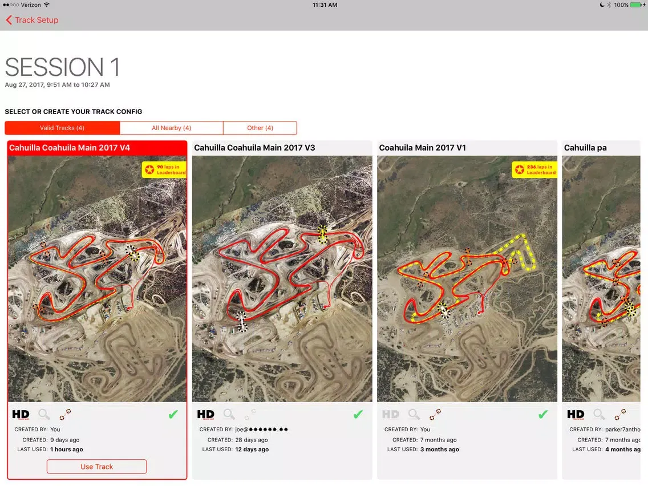This screenshot has height=486, width=648.
Task: Tap magnifier icon on Coahuila Main V1 card
Action: (414, 415)
